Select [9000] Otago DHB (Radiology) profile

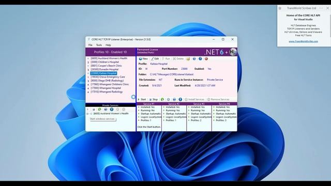coord(107,81)
